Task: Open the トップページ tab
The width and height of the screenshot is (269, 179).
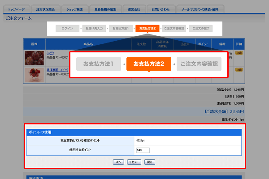Action: click(17, 9)
